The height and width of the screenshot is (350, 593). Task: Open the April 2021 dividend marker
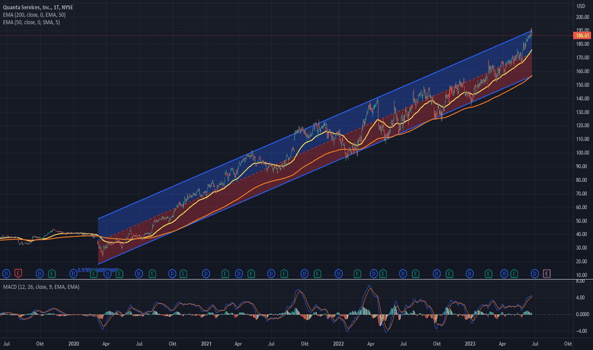(239, 273)
